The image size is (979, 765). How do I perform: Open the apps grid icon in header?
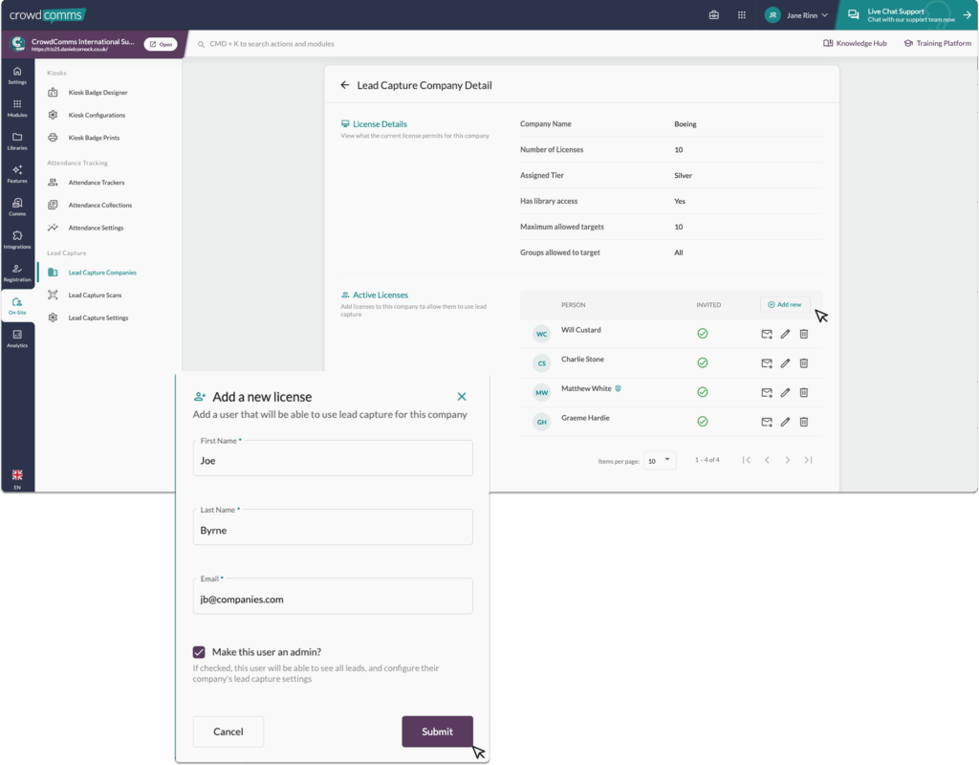(741, 15)
